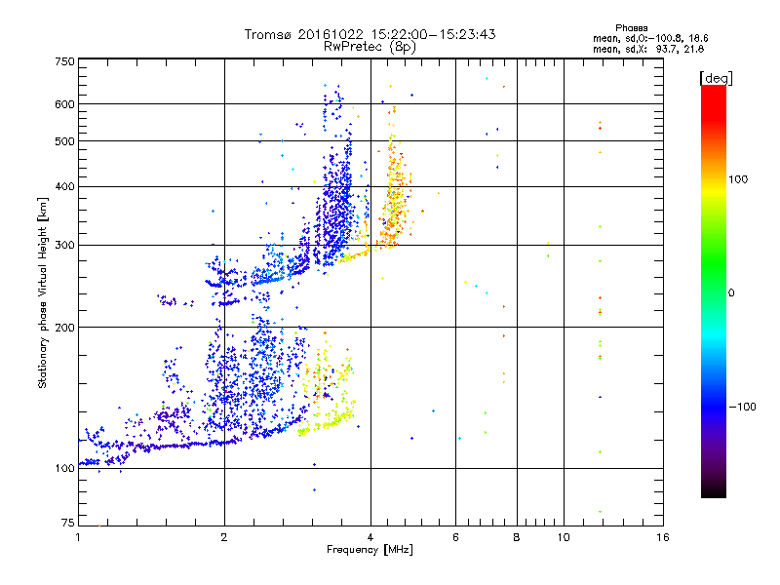Click the '8' x-axis tick label

click(517, 537)
